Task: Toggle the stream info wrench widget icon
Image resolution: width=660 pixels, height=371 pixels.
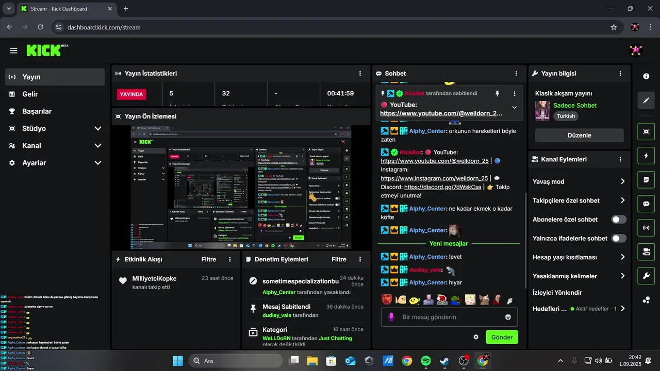Action: (x=646, y=276)
